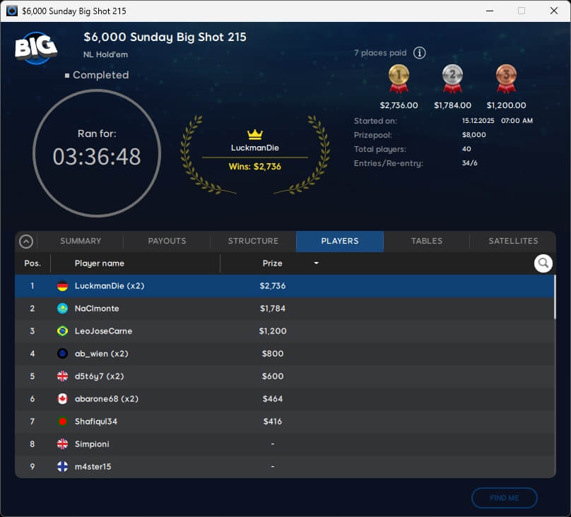Select the Satellites tab

point(513,241)
